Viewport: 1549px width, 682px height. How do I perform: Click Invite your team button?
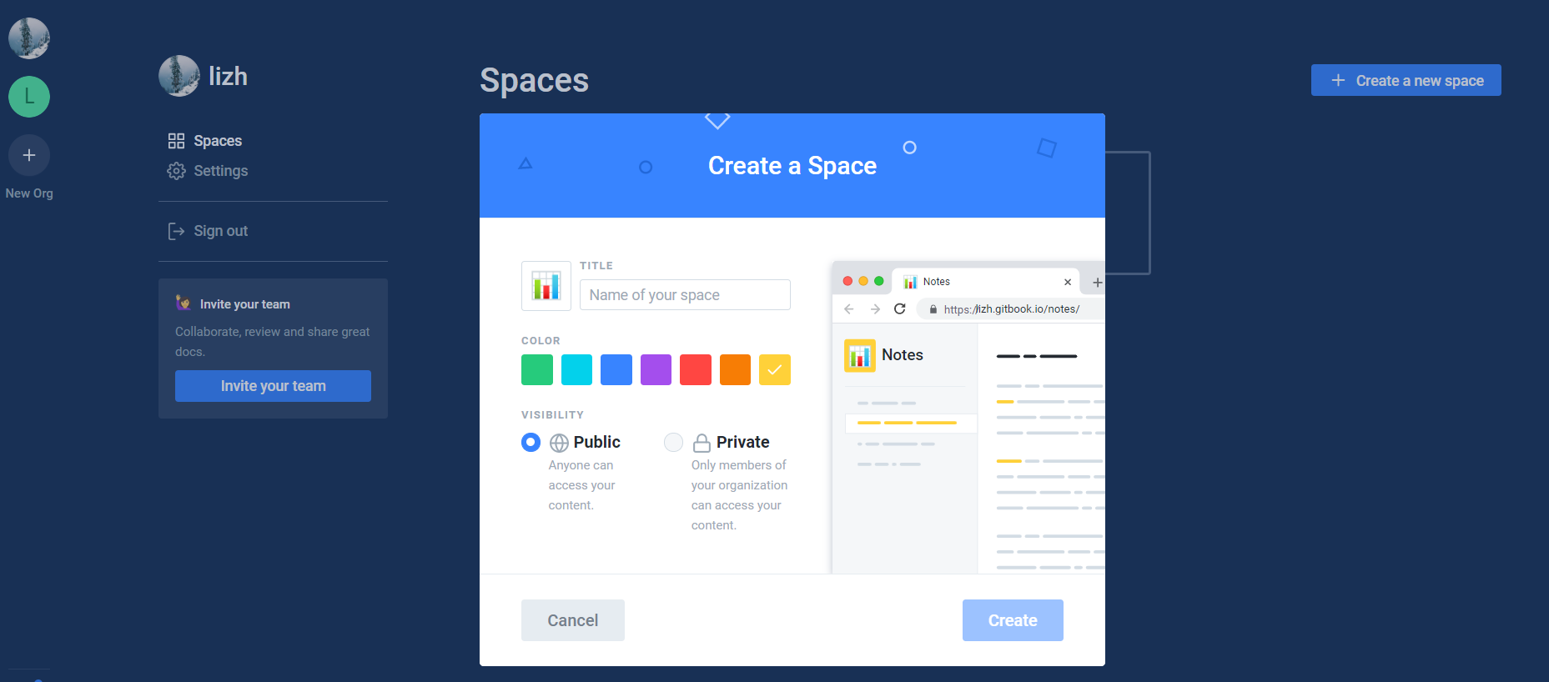(x=273, y=386)
